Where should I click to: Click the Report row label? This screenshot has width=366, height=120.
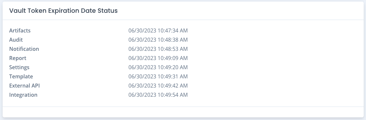coord(18,58)
